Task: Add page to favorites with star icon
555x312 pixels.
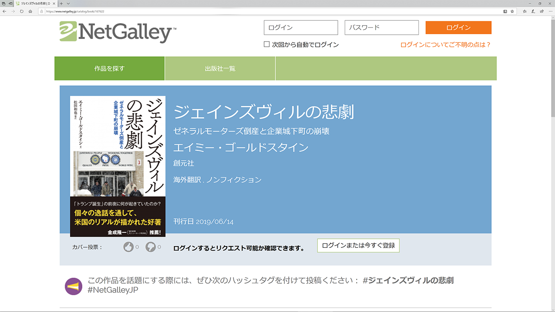Action: tap(512, 11)
